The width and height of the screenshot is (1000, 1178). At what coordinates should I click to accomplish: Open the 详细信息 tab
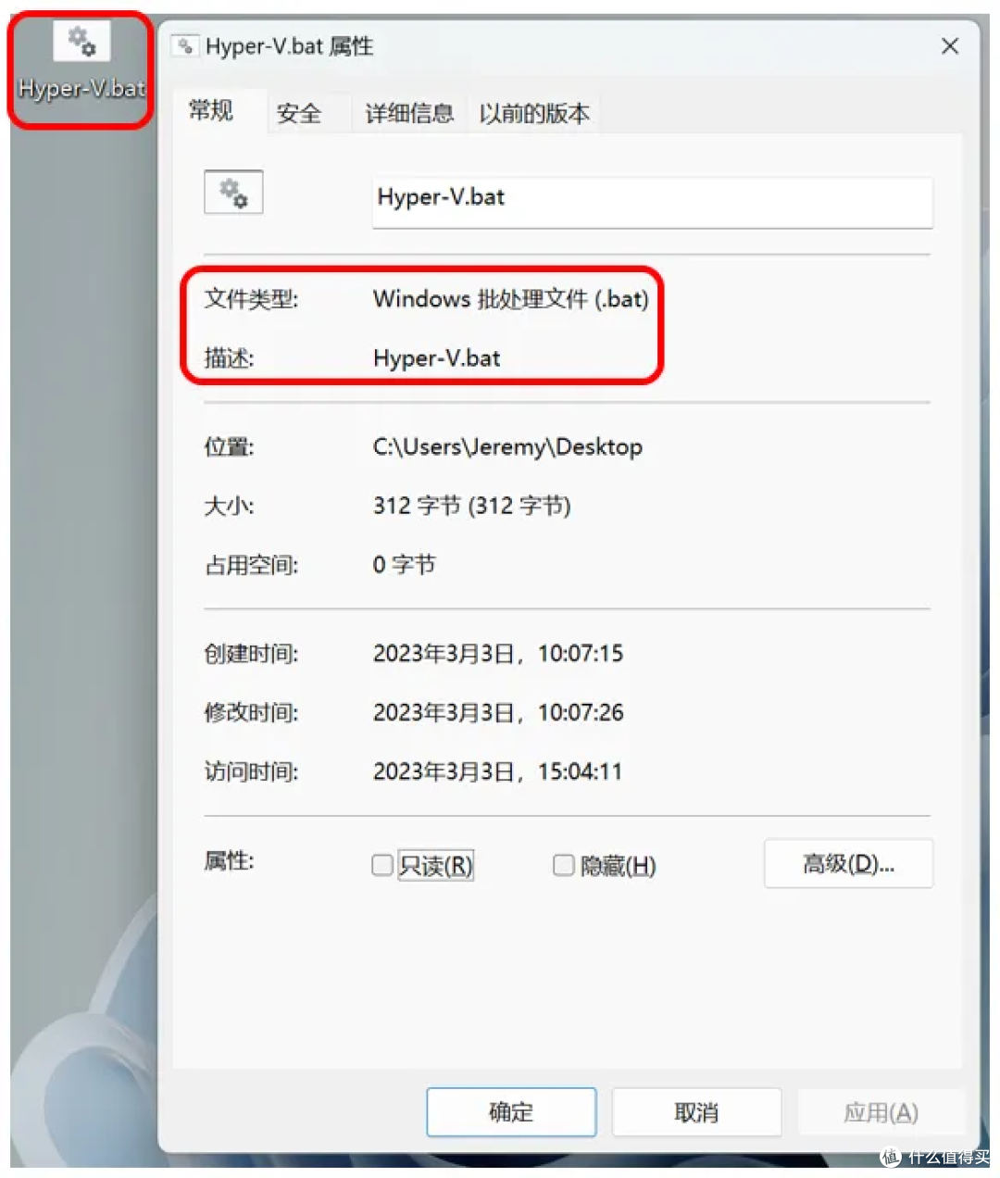click(409, 114)
